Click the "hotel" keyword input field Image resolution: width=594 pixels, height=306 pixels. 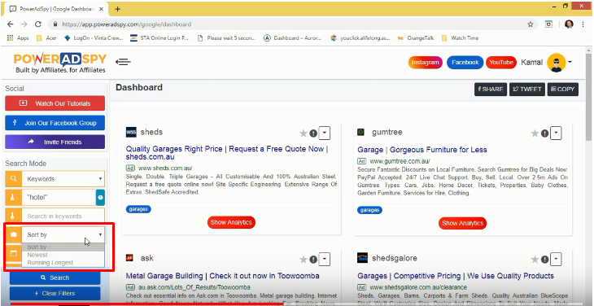pyautogui.click(x=59, y=198)
